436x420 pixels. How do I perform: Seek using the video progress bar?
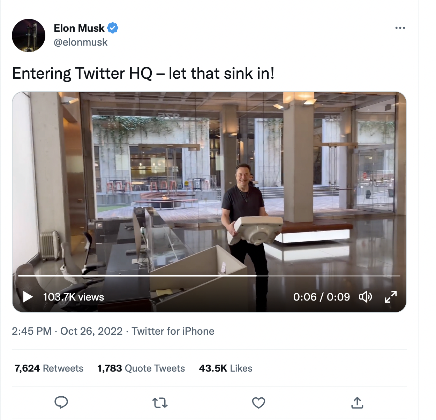209,276
